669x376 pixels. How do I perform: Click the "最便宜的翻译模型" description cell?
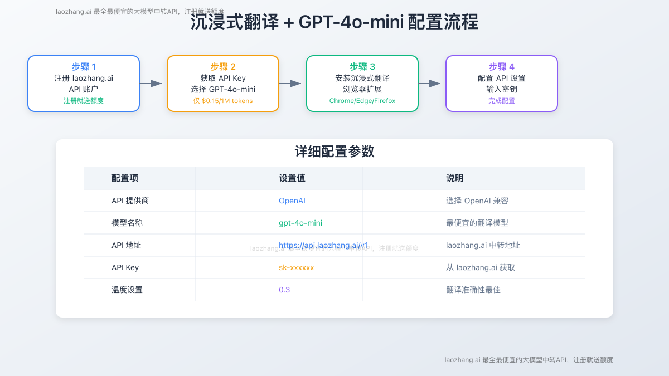[x=477, y=223]
